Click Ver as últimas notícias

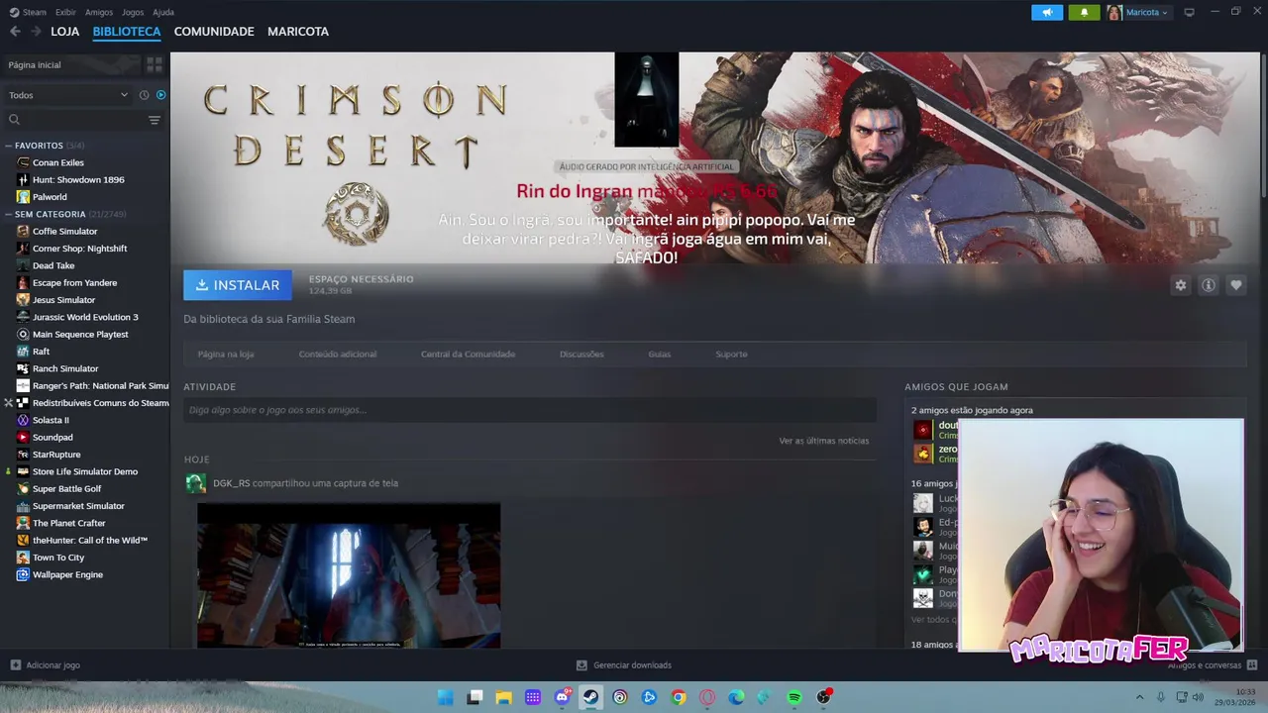[x=824, y=441]
